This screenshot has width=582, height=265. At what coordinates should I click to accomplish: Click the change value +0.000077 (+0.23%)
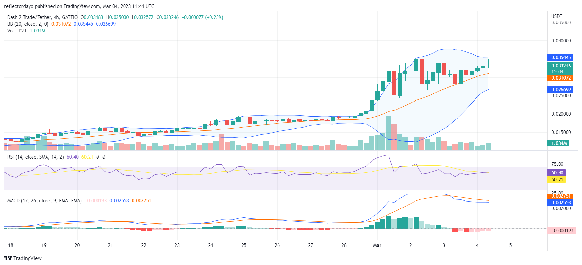pos(202,17)
